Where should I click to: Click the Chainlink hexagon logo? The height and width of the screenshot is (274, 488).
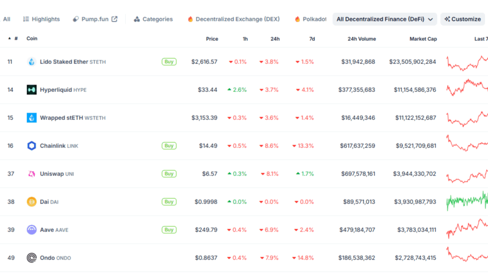pos(32,146)
